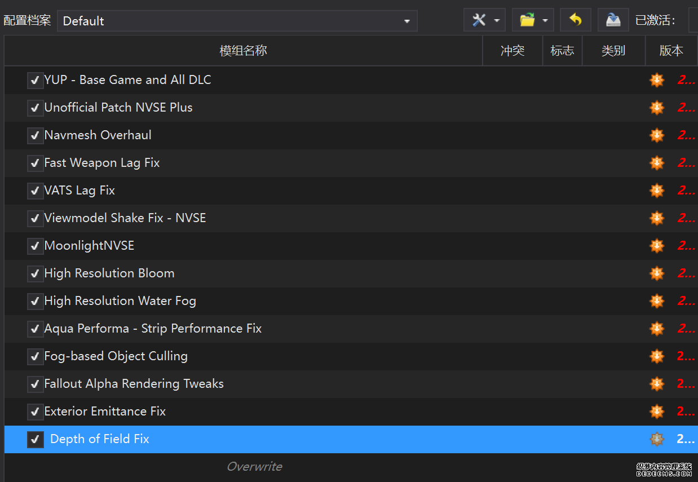Sort by the 模组名称 column header
Screen dimensions: 698x482
click(x=243, y=51)
